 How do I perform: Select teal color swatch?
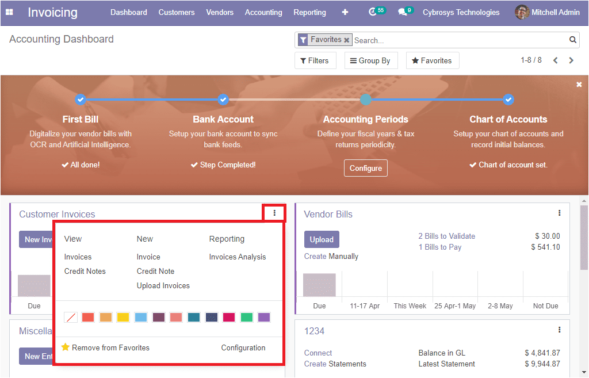[194, 317]
